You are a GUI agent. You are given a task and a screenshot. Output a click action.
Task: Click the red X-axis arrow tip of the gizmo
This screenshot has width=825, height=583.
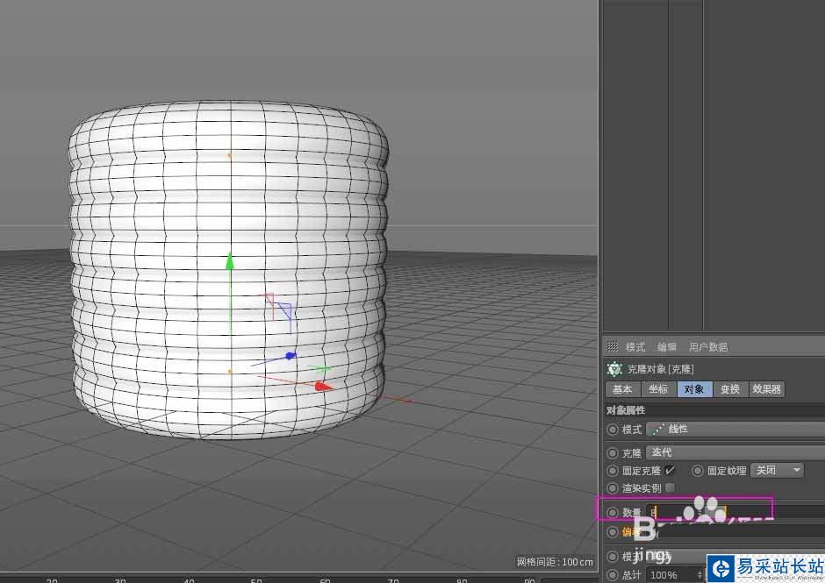[323, 386]
